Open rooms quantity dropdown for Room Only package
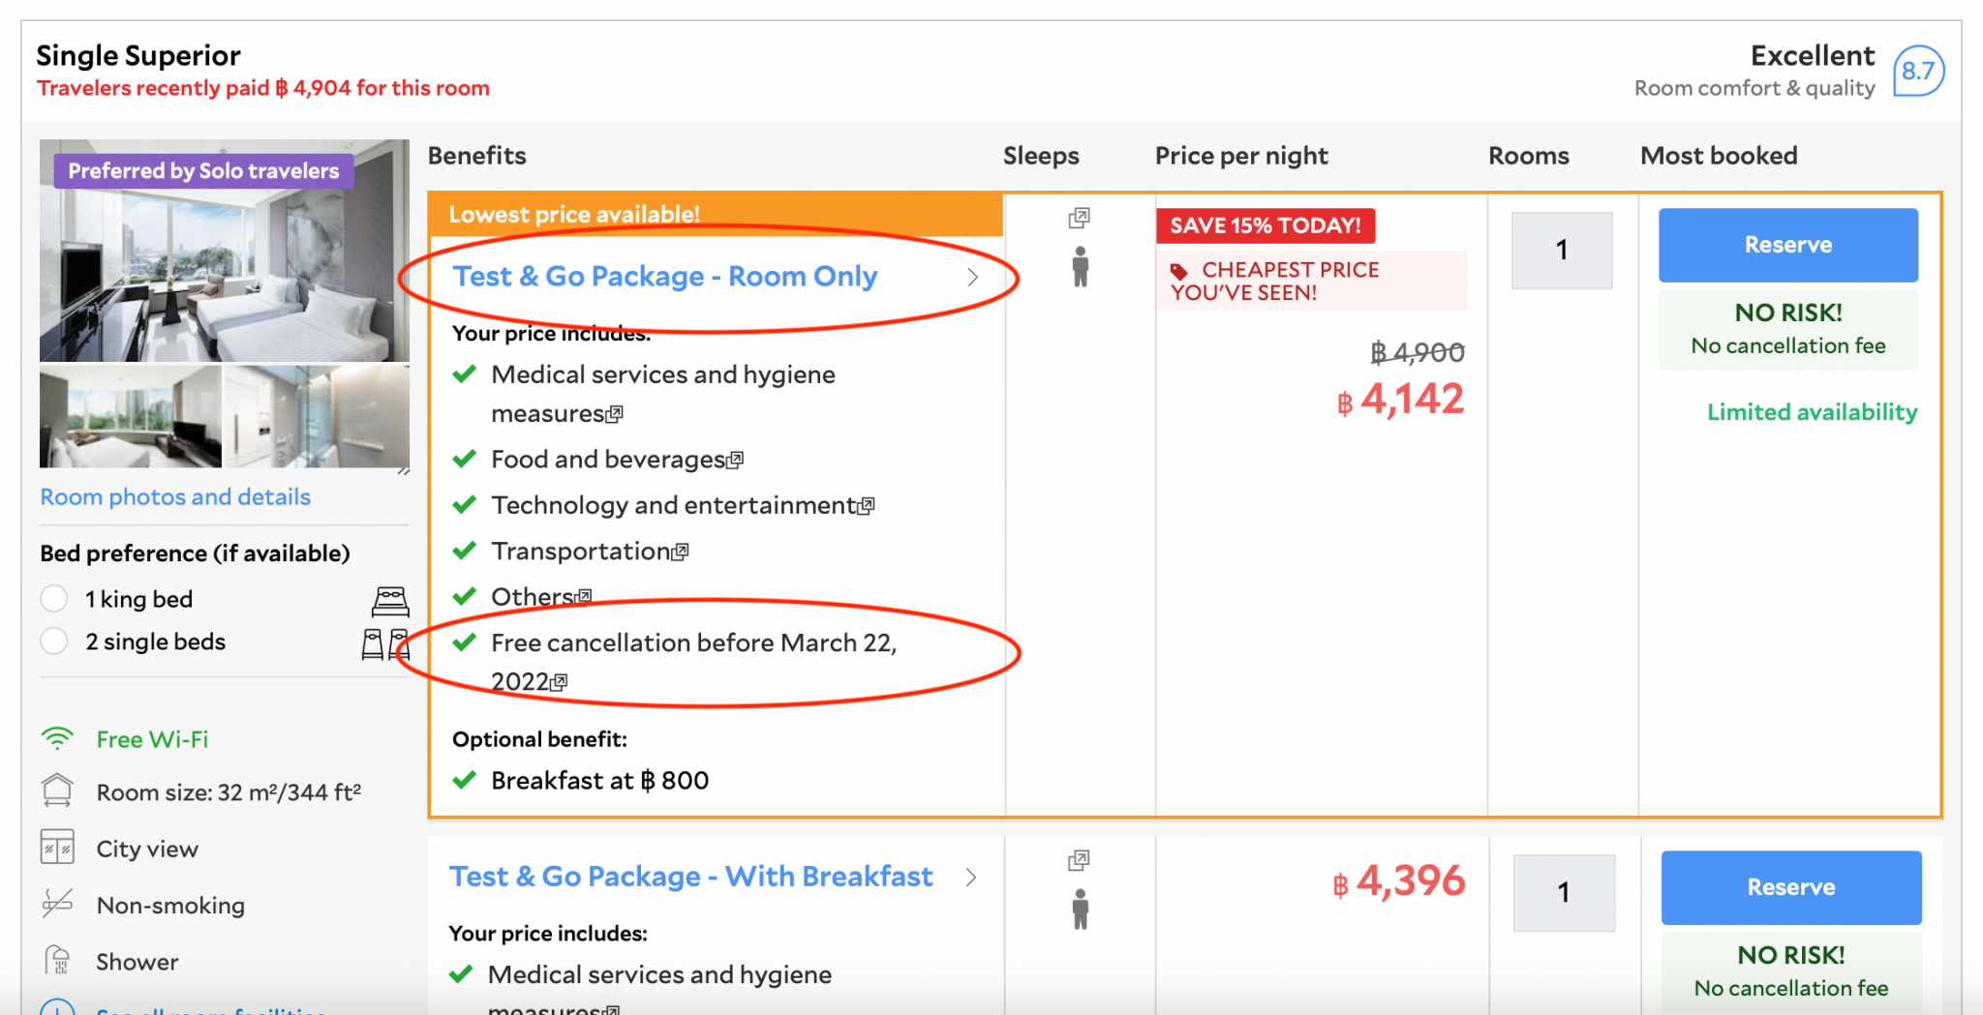1983x1015 pixels. click(x=1561, y=251)
